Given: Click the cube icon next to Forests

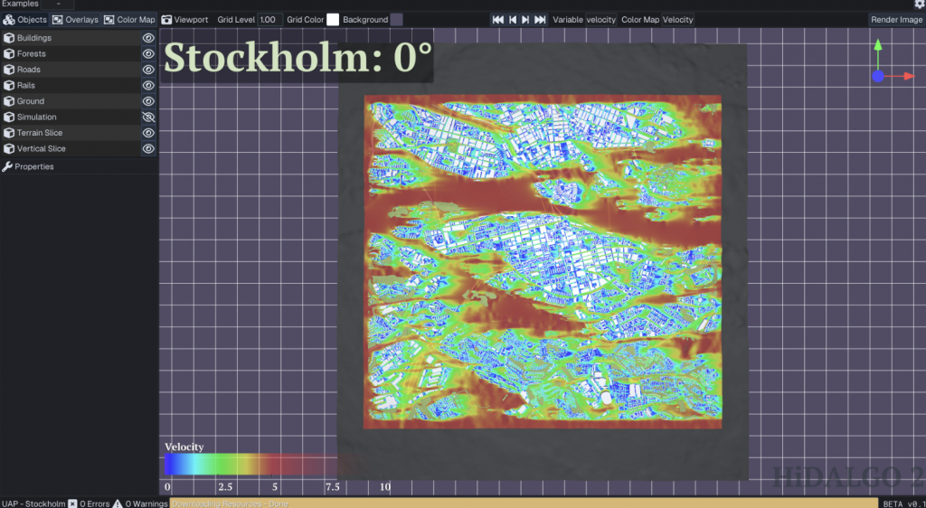Looking at the screenshot, I should tap(9, 53).
